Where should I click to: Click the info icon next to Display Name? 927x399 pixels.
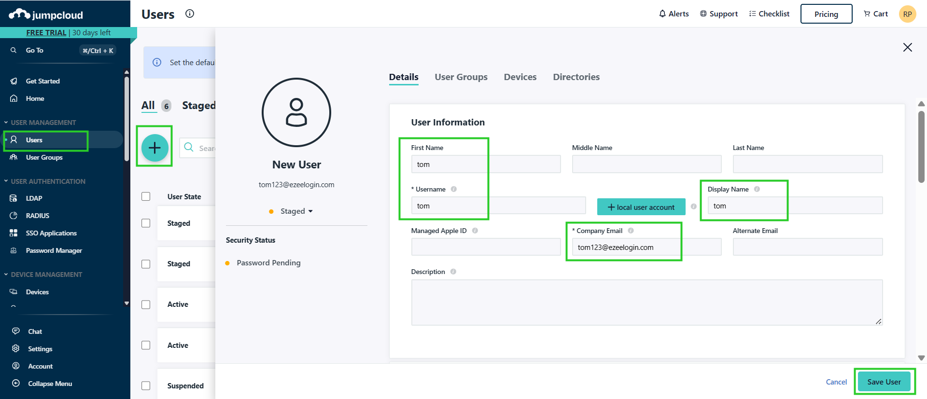[757, 189]
